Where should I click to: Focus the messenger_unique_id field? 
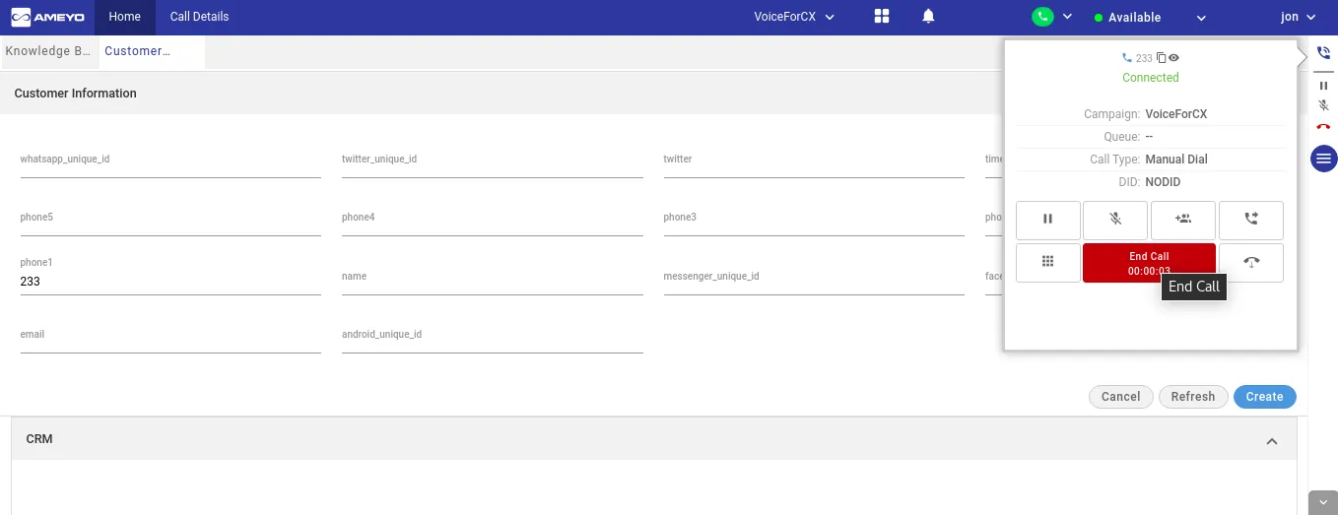pos(814,281)
